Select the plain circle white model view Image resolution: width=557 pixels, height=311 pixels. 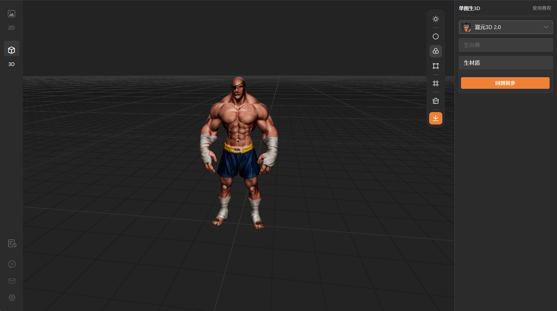click(436, 36)
